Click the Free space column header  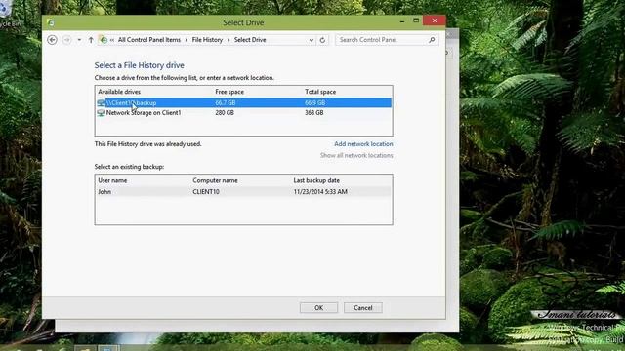pyautogui.click(x=229, y=92)
